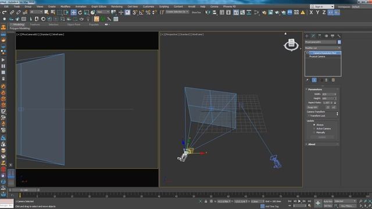Click the Align tool icon
Screen dimensions: 372x209
(214, 12)
